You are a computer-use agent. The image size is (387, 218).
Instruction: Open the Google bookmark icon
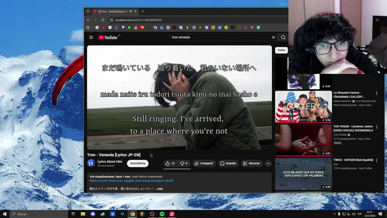(x=97, y=28)
